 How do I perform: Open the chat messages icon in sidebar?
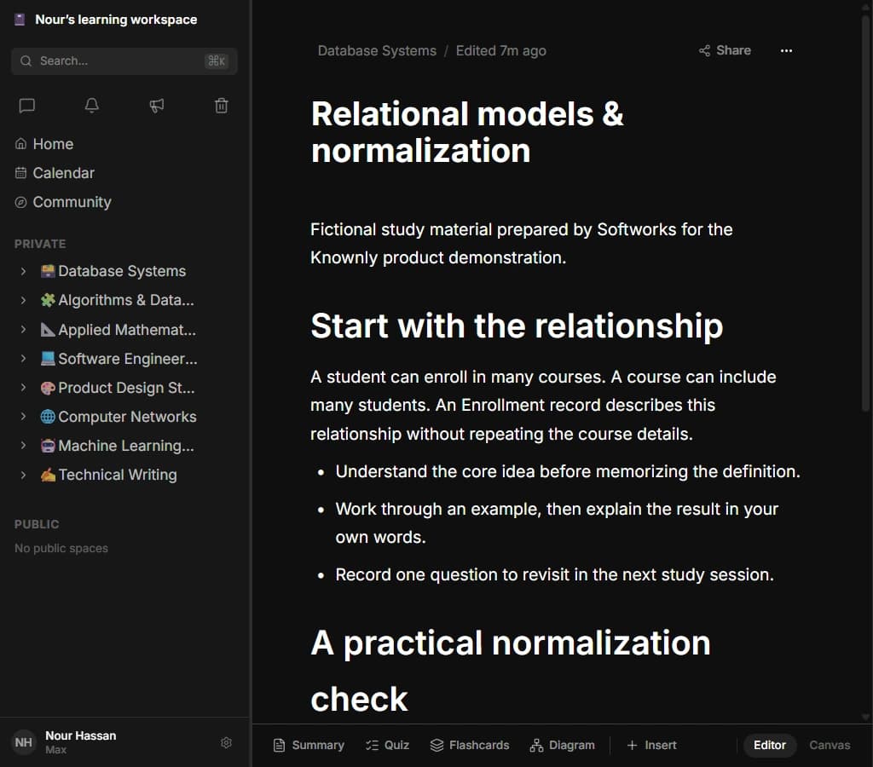26,106
